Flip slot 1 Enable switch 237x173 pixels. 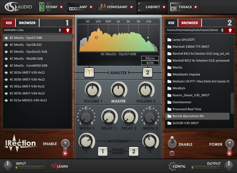point(65,145)
